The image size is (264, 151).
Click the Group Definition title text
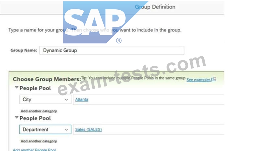point(155,7)
